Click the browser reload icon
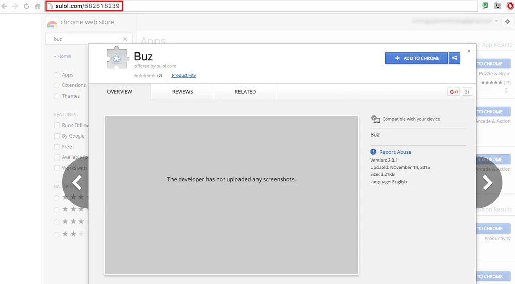 point(26,6)
